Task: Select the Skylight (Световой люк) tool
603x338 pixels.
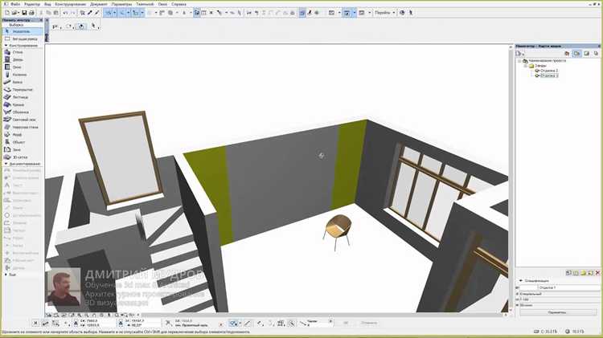Action: pos(23,120)
